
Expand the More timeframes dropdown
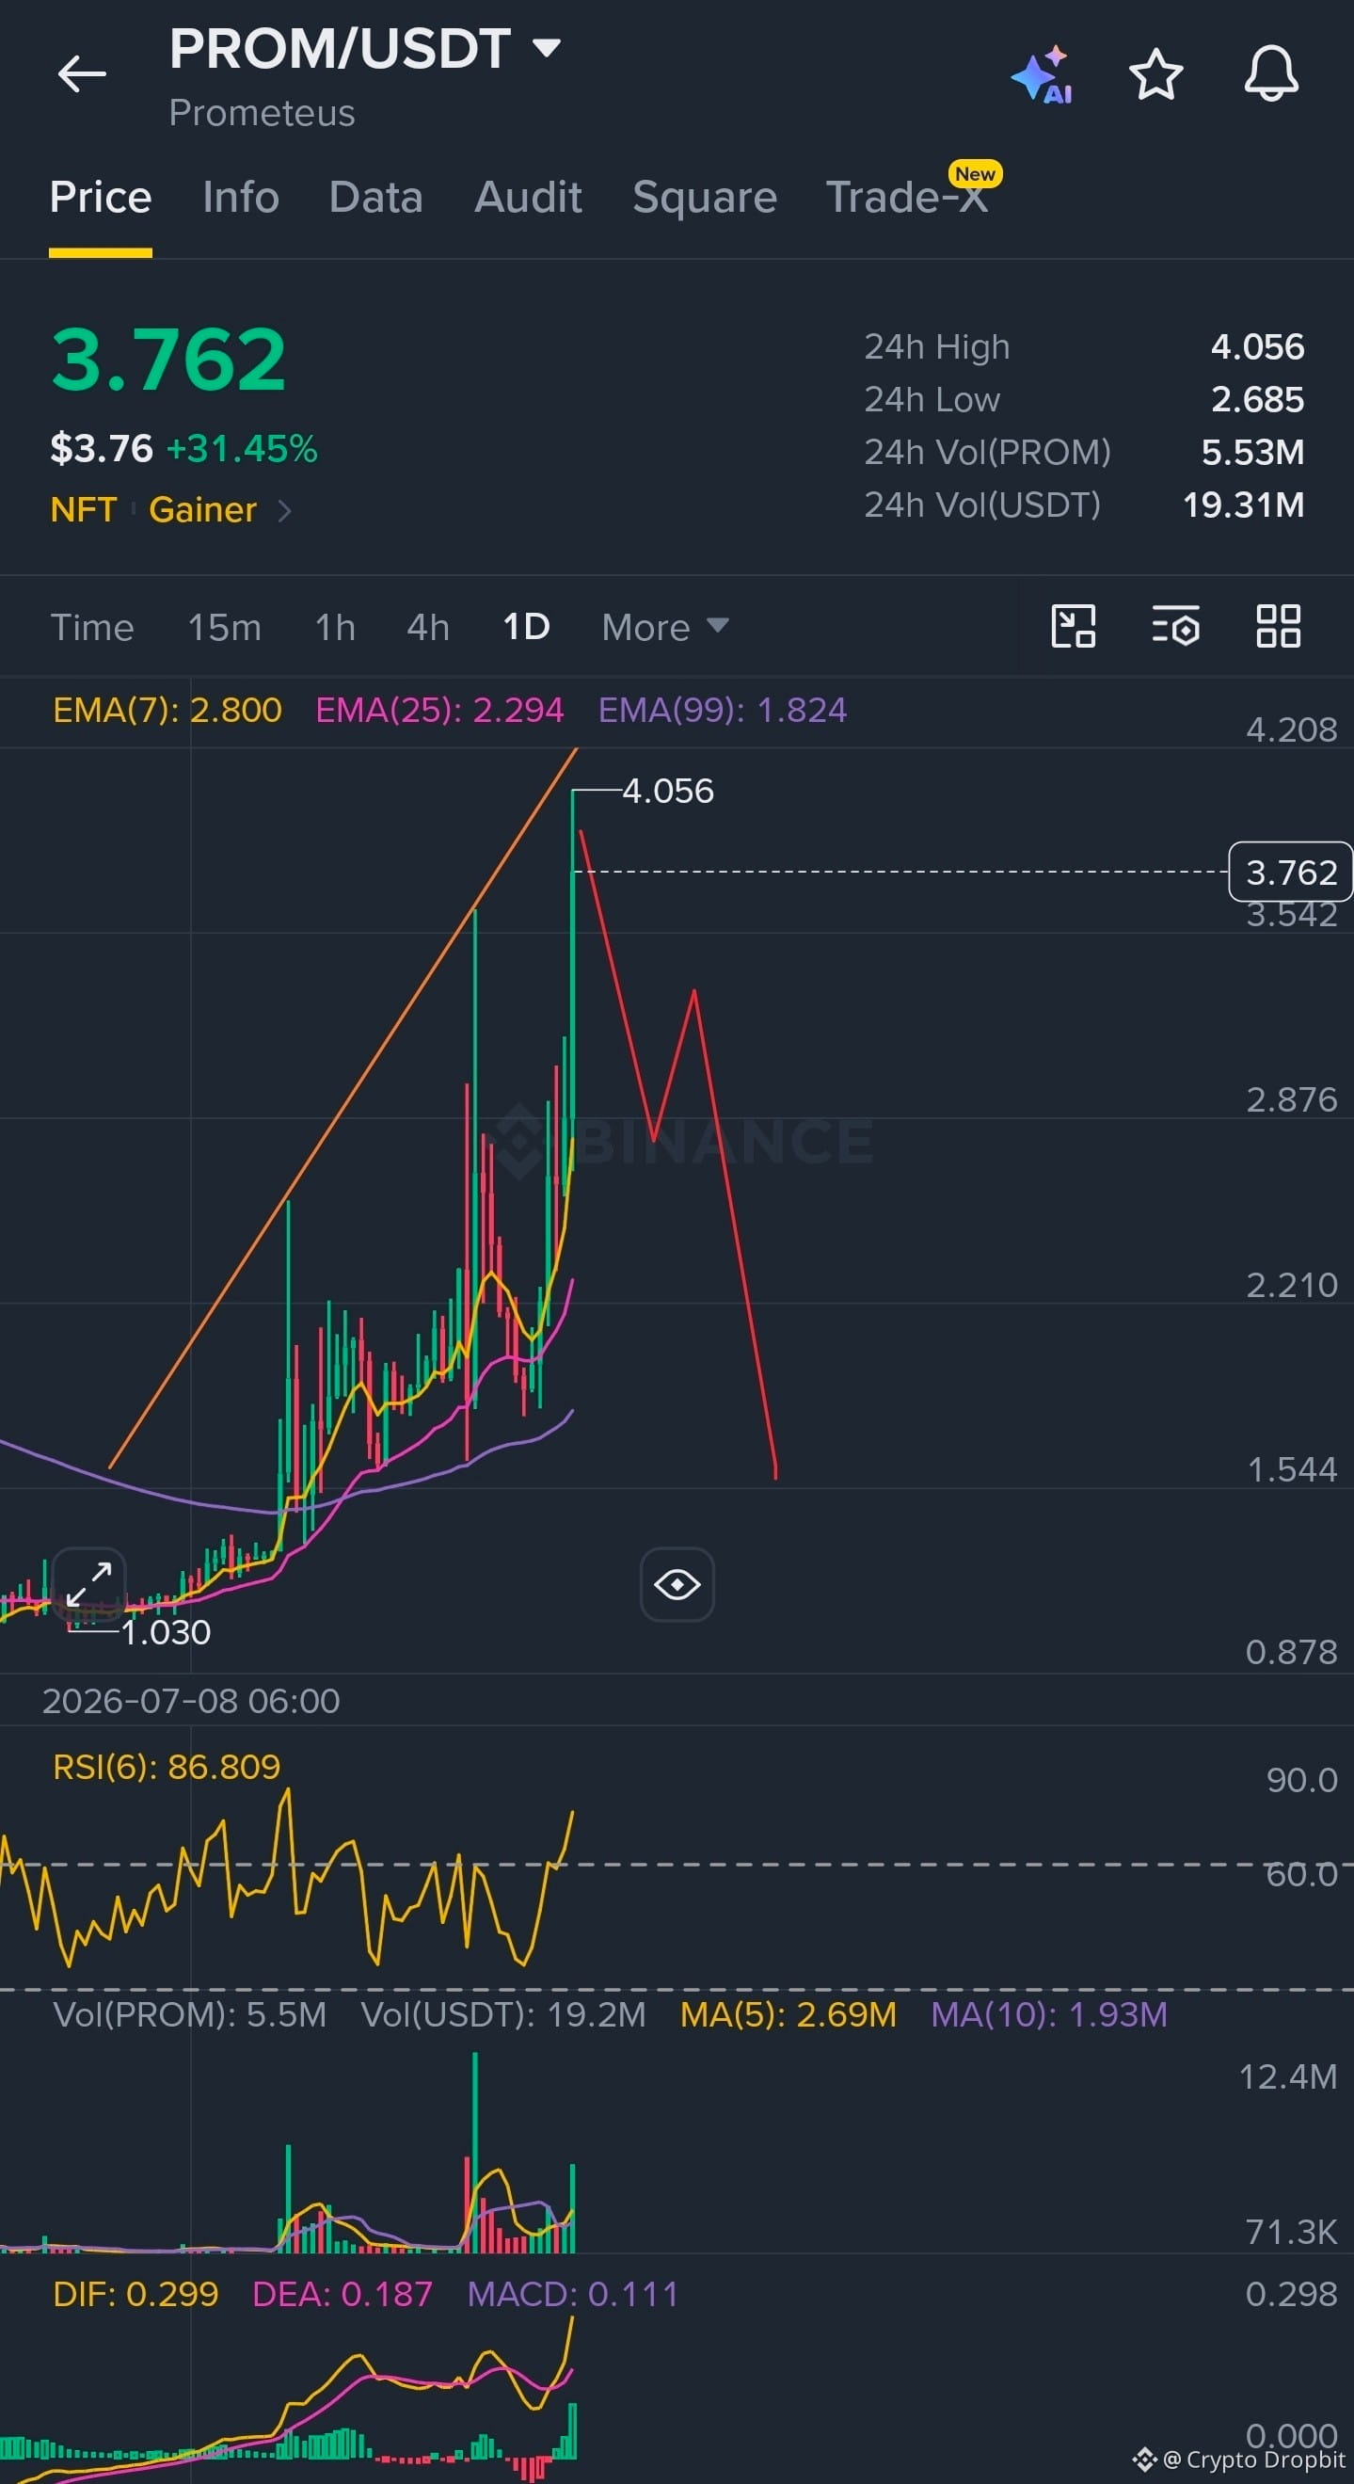665,628
